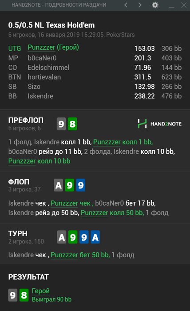190x311 pixels.
Task: Click Punzzzer бет 50 bb turn action
Action: 80,255
